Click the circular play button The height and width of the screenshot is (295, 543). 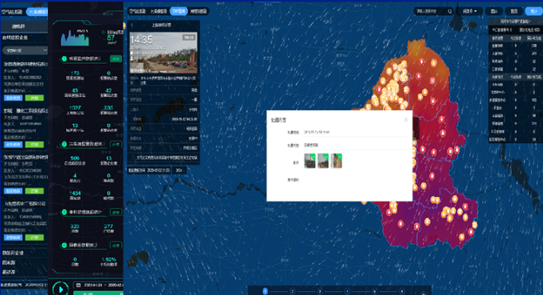tap(61, 289)
